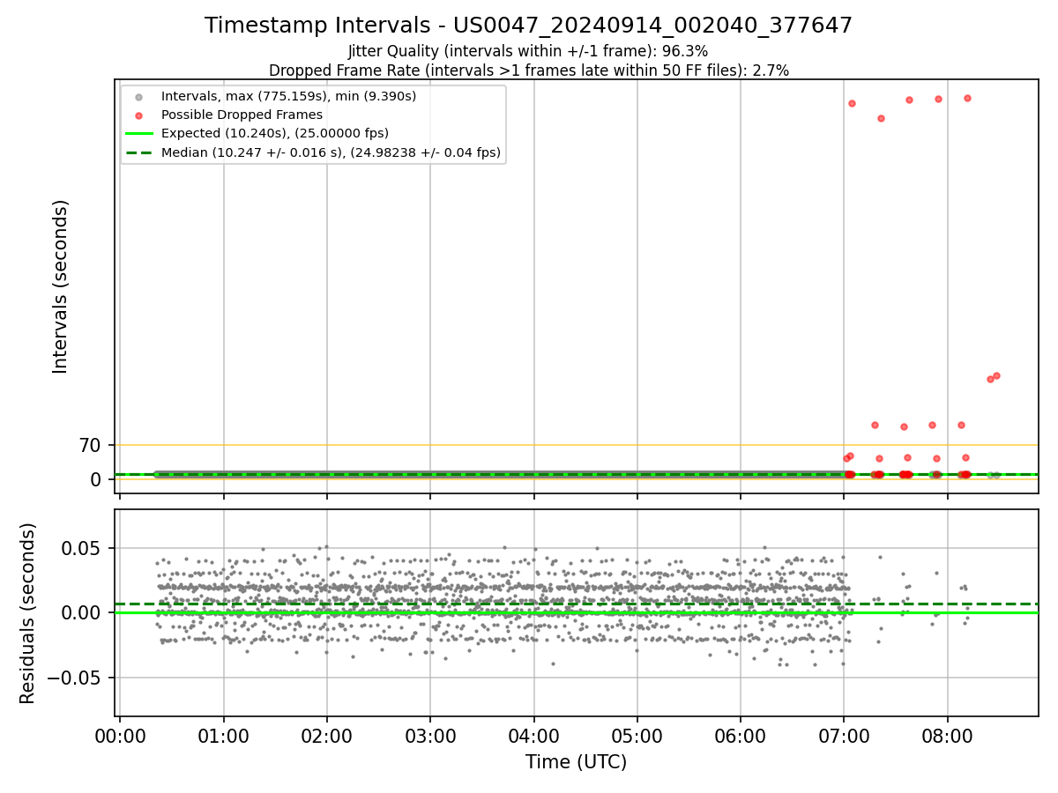This screenshot has height=793, width=1058.
Task: Click the '70' tick on the intervals axis
Action: tap(91, 446)
